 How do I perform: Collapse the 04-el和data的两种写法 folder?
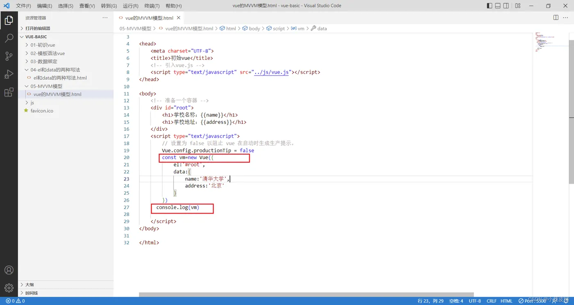66,70
